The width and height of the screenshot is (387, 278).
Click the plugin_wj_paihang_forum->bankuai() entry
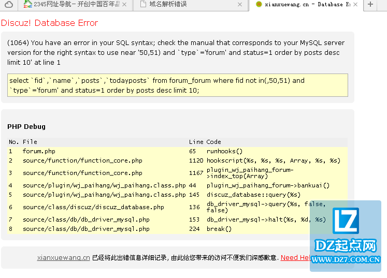268,185
